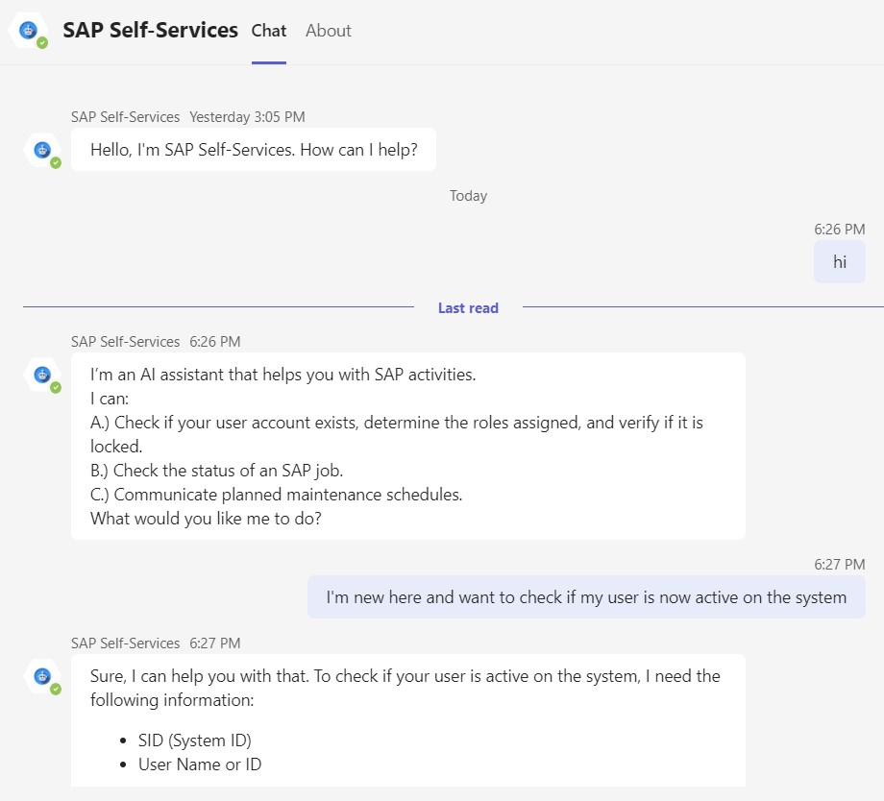Open the About tab
This screenshot has width=884, height=801.
(328, 31)
